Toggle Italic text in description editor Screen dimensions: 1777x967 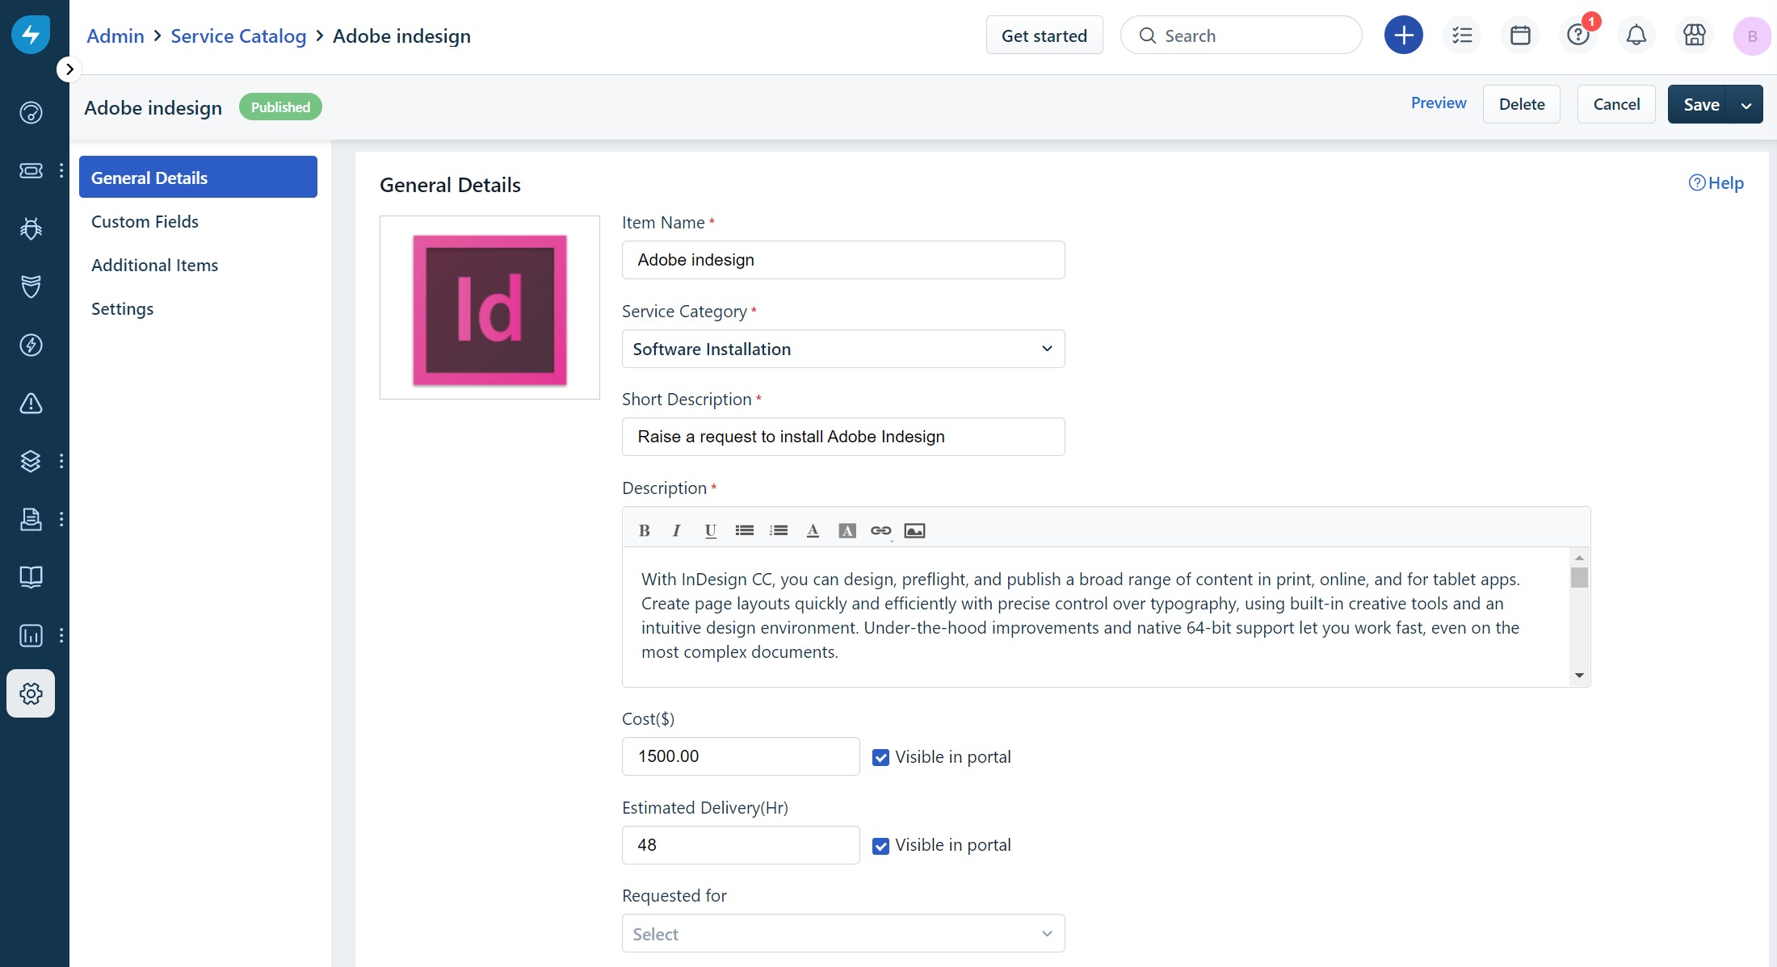click(676, 530)
